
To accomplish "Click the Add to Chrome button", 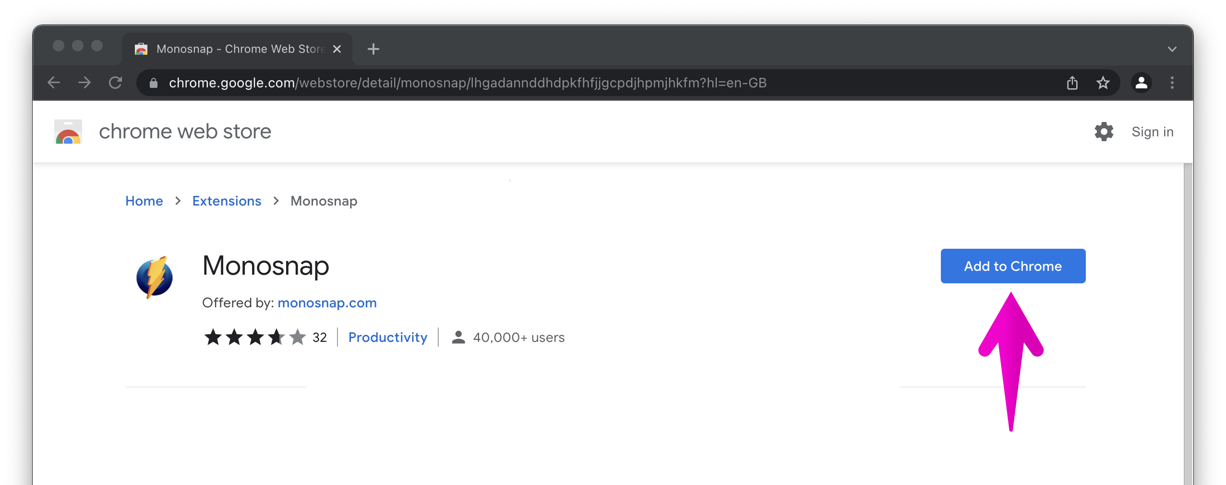I will pos(1013,266).
